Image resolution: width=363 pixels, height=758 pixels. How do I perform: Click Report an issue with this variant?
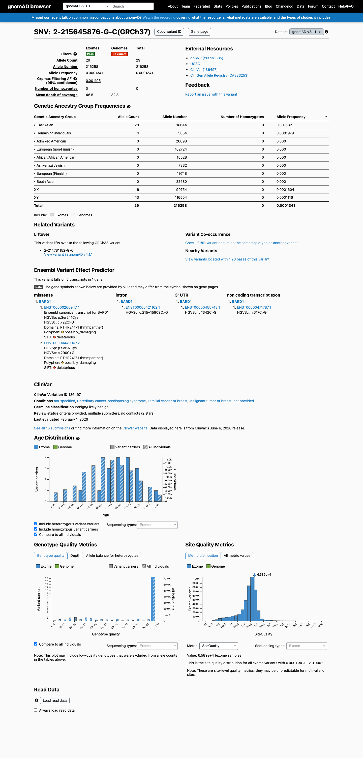(211, 95)
